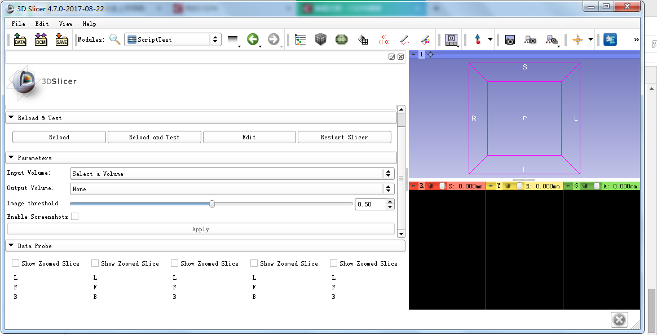Click the pin icon in the 3D view header

click(x=414, y=55)
